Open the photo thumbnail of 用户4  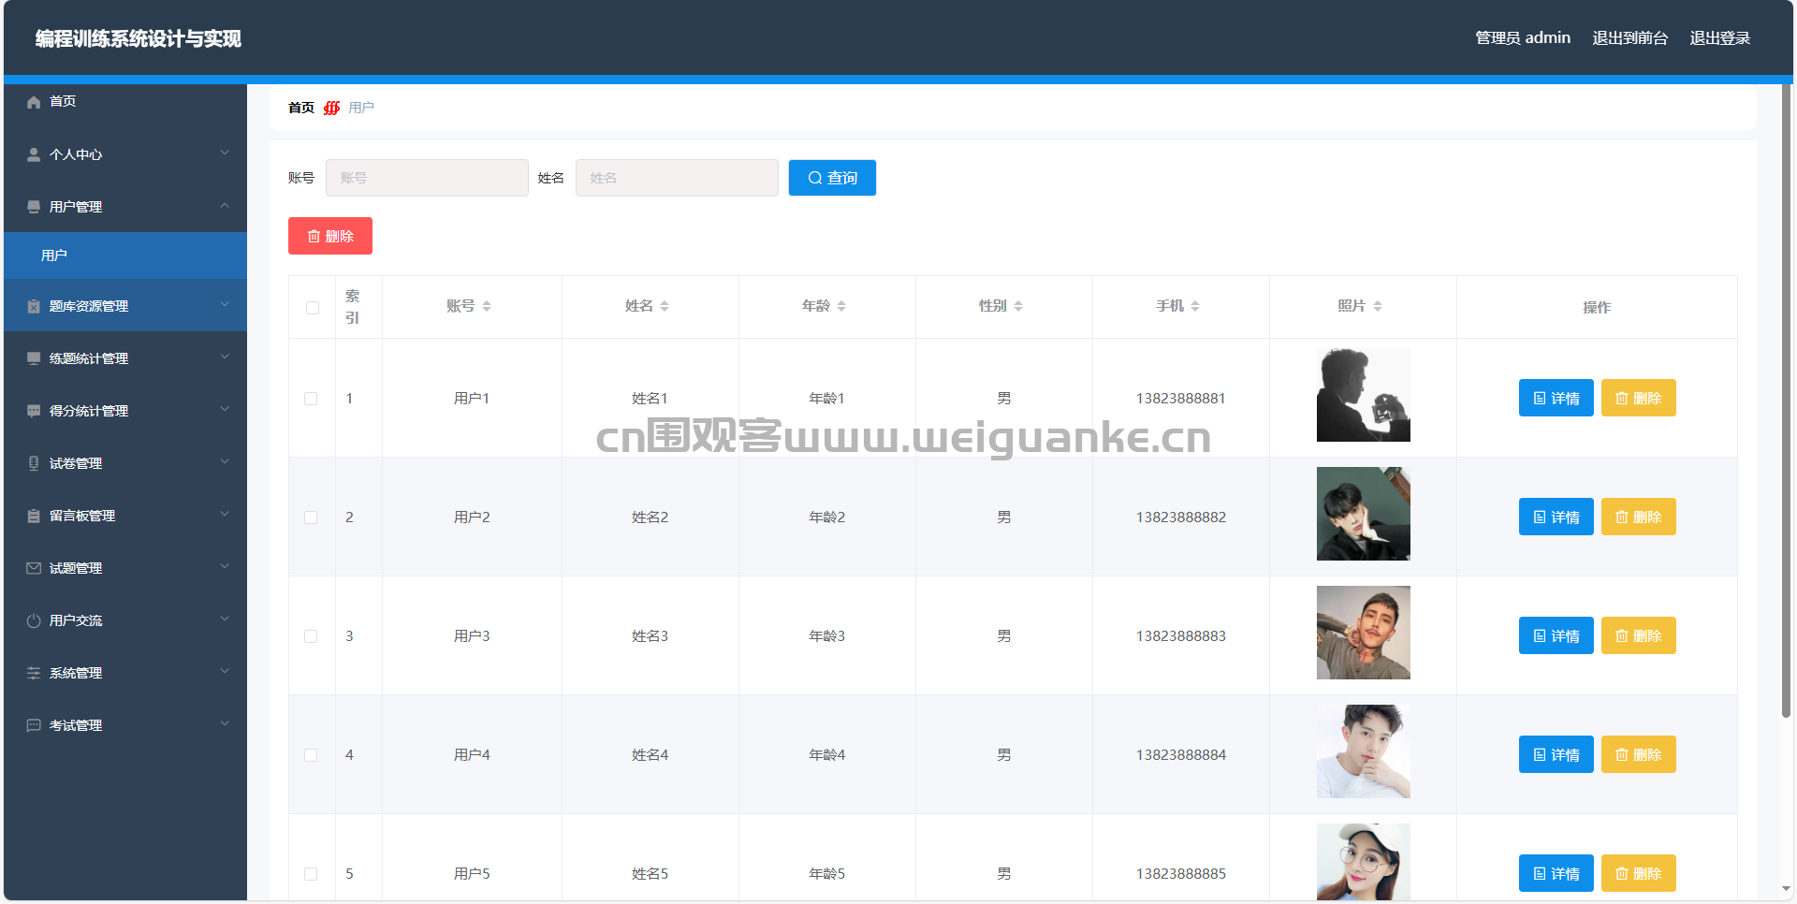tap(1363, 751)
